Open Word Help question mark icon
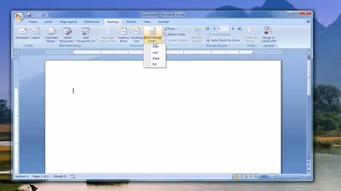The width and height of the screenshot is (341, 191). [x=308, y=22]
